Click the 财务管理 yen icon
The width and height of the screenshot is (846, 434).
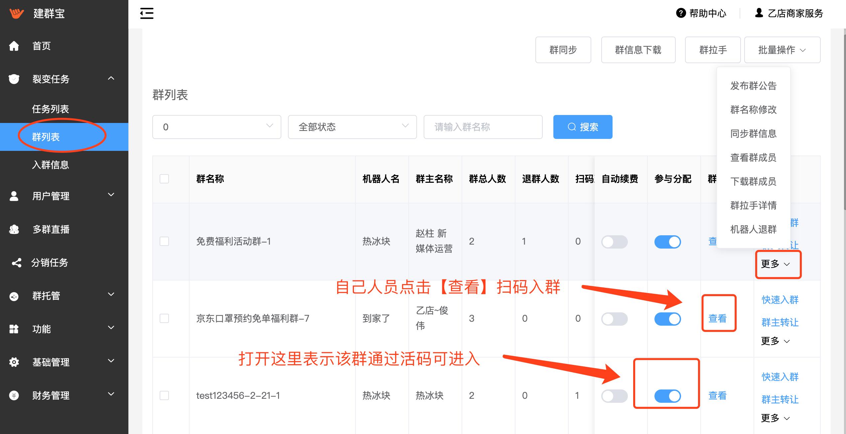pyautogui.click(x=14, y=395)
